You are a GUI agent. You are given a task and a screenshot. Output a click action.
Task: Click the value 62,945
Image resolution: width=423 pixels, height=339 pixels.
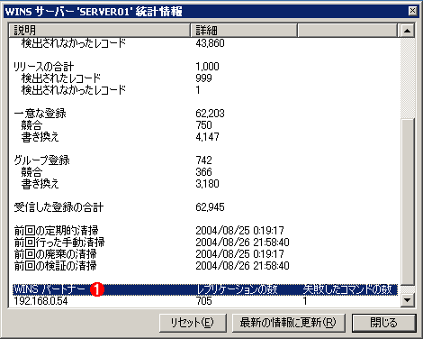[x=210, y=207]
